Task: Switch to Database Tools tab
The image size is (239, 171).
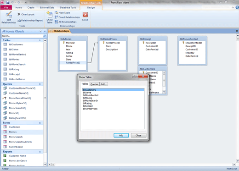Action: point(68,7)
